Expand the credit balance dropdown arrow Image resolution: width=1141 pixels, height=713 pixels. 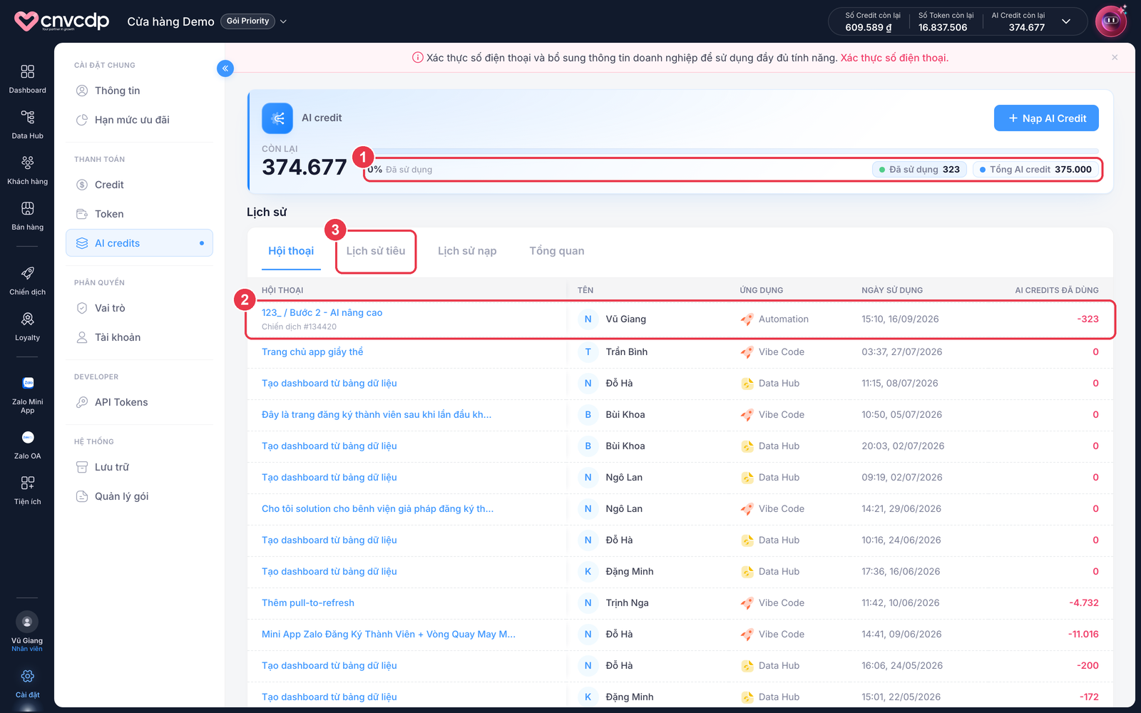pos(1066,21)
